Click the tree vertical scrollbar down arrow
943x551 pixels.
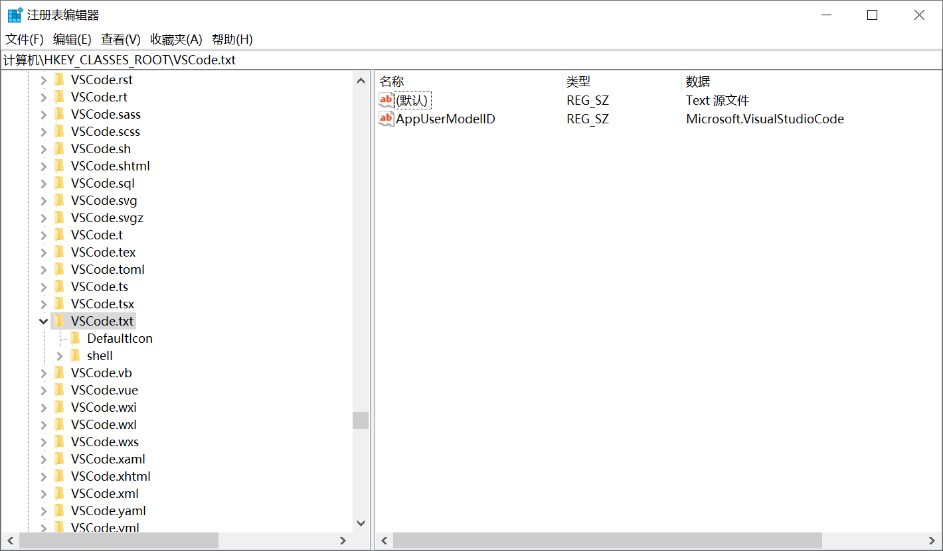coord(361,523)
